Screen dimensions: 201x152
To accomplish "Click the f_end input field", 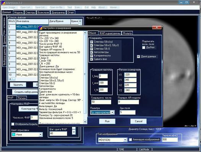I will click(103, 83).
